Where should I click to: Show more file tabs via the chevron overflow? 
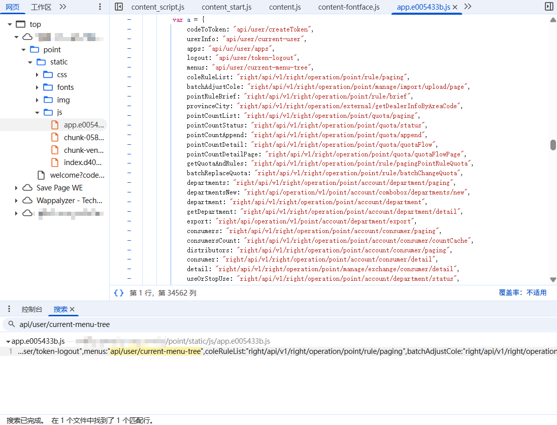pyautogui.click(x=468, y=7)
